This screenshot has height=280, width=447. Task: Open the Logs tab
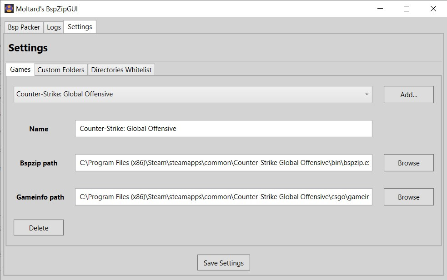pos(54,27)
